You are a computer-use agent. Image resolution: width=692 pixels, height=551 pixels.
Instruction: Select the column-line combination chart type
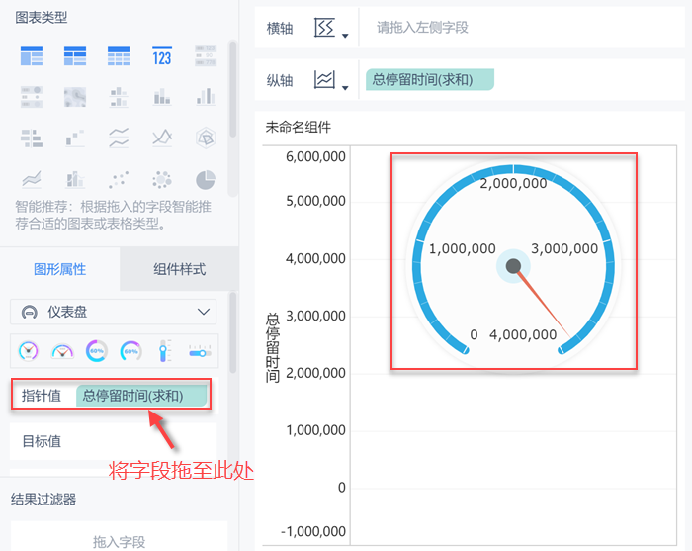[x=75, y=179]
